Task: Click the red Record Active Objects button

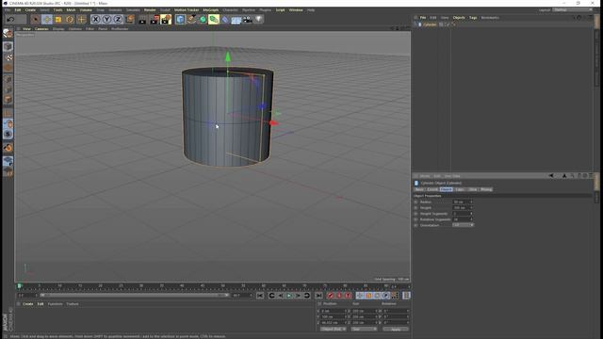Action: point(330,296)
